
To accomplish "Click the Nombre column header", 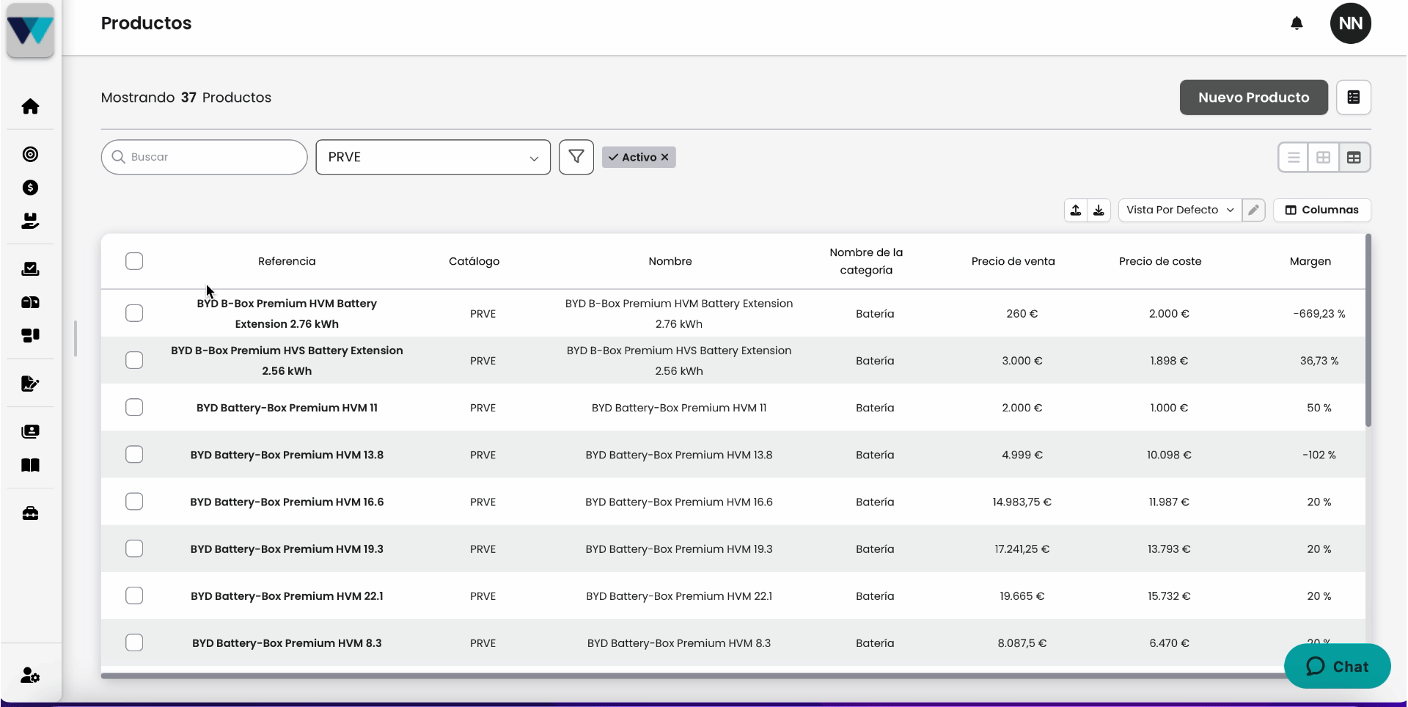I will (x=670, y=261).
